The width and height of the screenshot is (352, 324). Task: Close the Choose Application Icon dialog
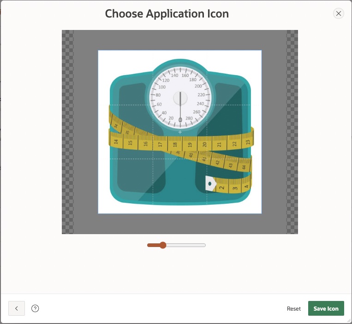click(339, 13)
